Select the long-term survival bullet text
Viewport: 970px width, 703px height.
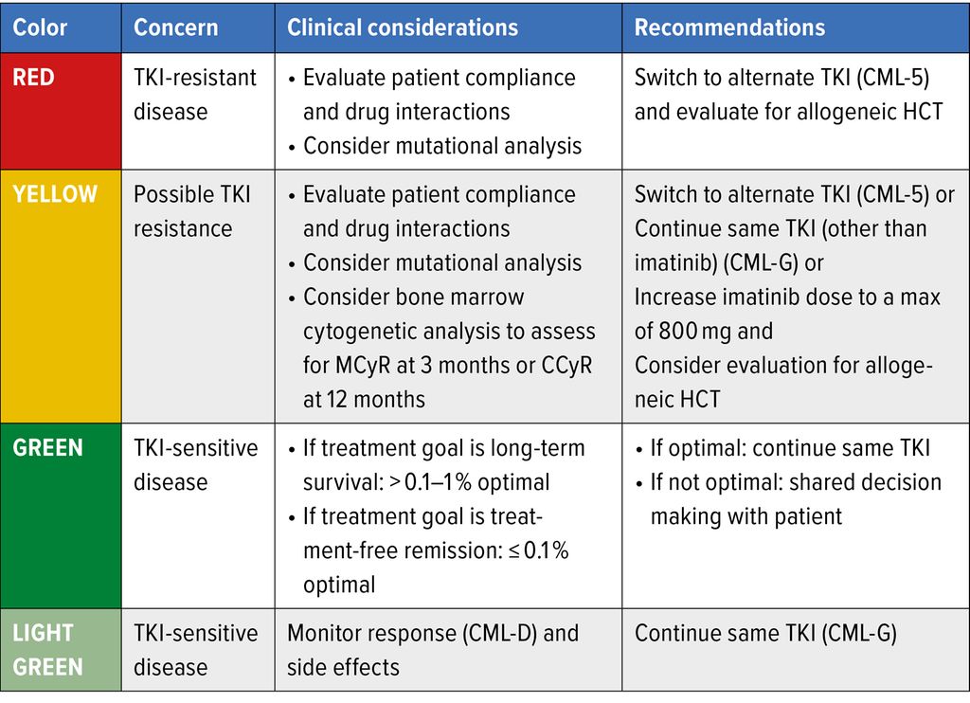coord(443,464)
